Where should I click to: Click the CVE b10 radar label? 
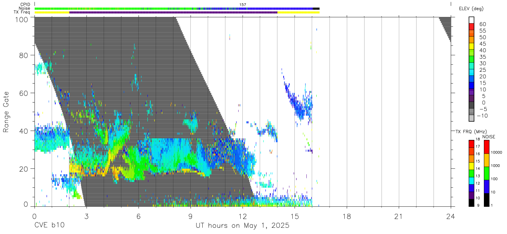49,226
